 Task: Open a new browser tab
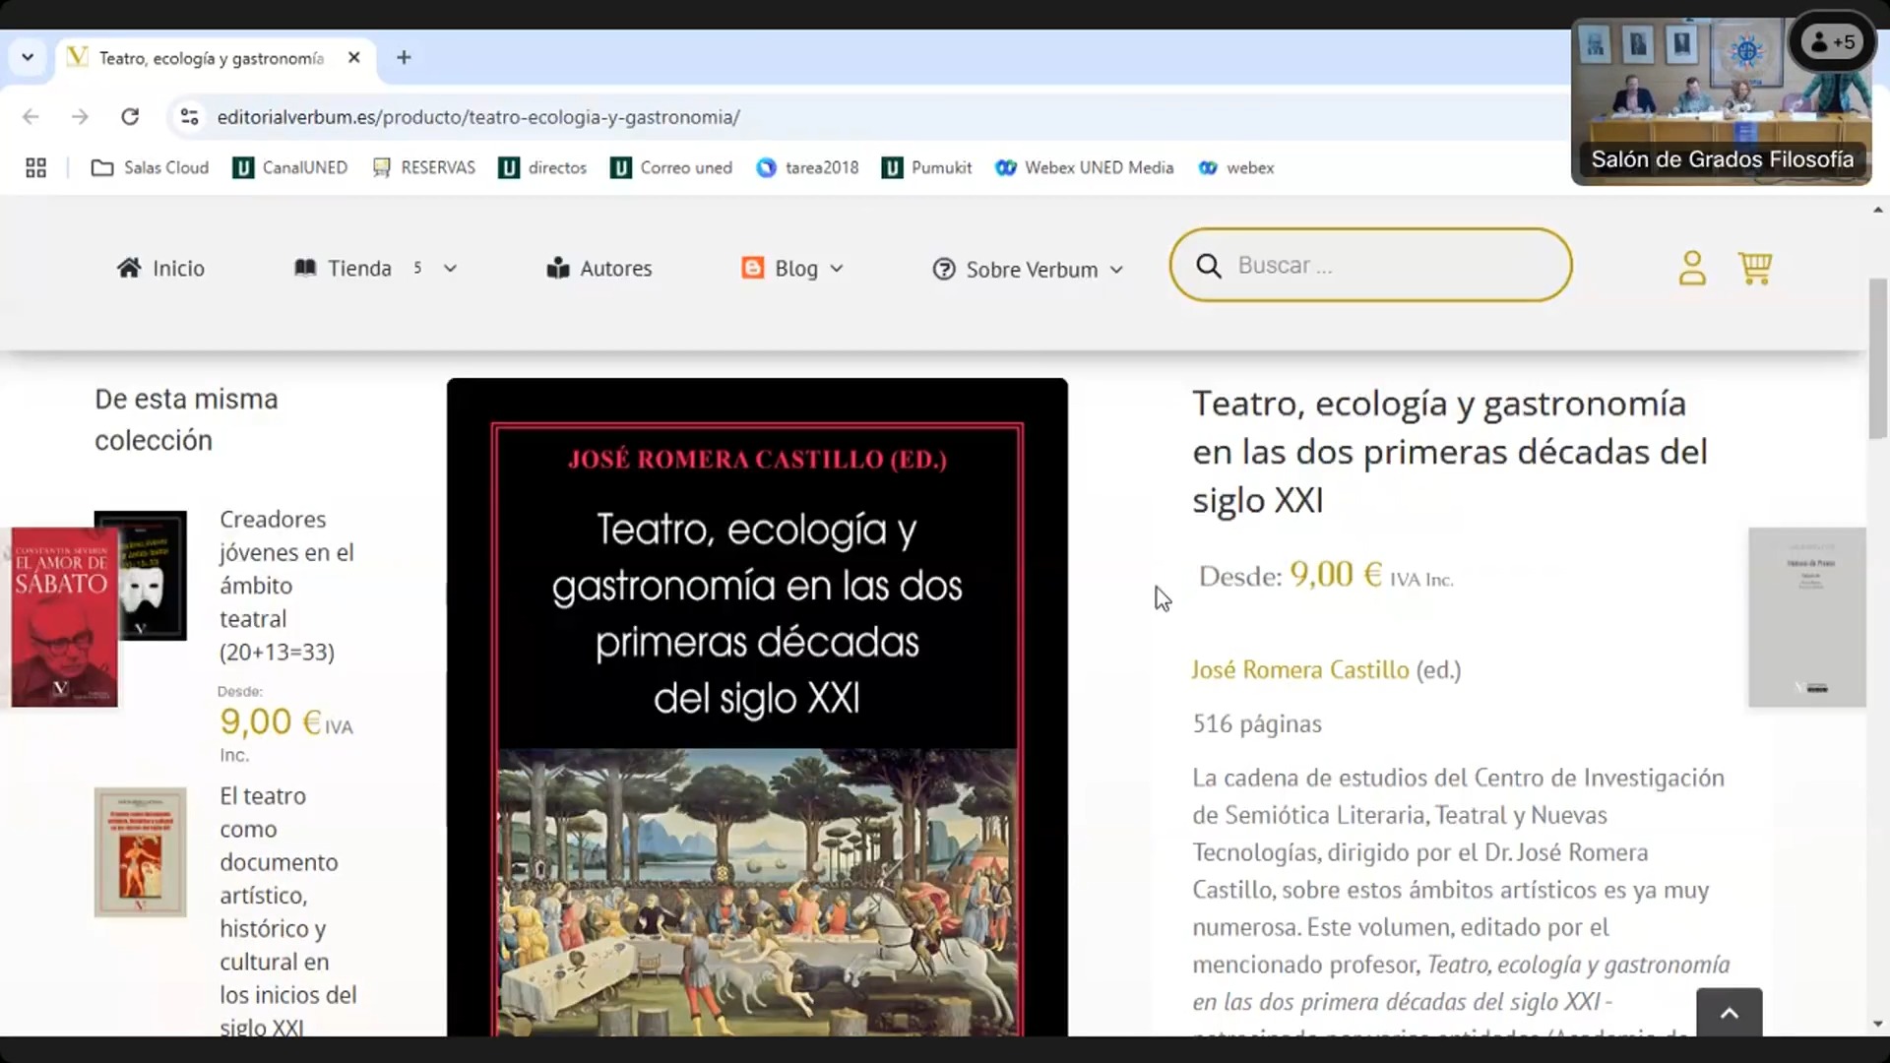tap(404, 57)
